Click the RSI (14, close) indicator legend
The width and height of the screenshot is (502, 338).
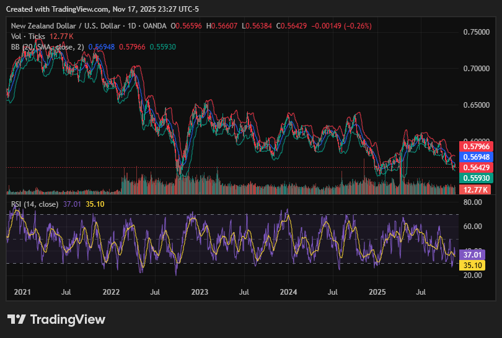pos(35,204)
